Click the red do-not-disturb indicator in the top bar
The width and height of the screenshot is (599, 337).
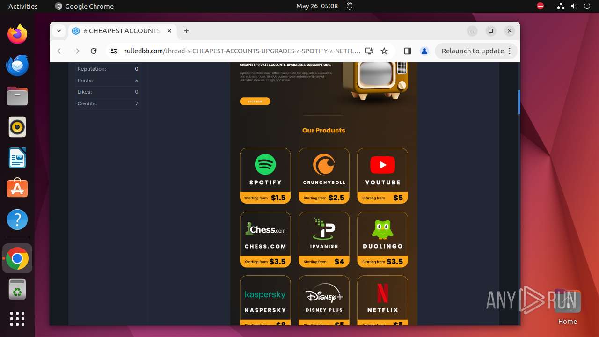pos(541,6)
